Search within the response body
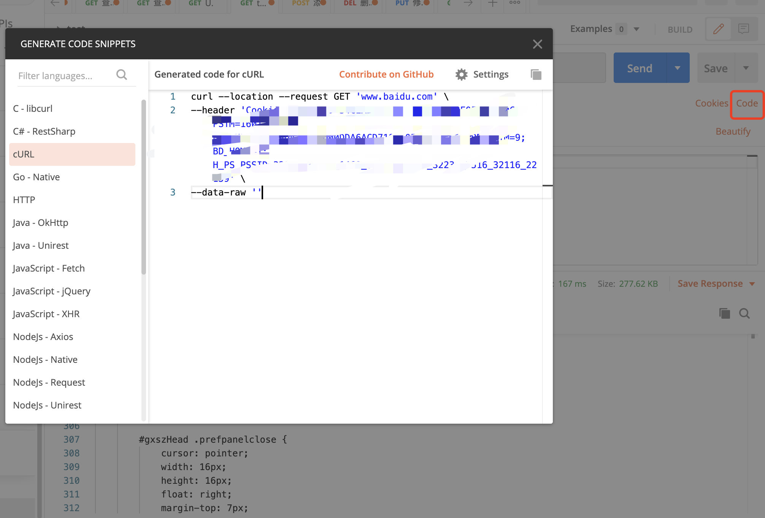 744,313
